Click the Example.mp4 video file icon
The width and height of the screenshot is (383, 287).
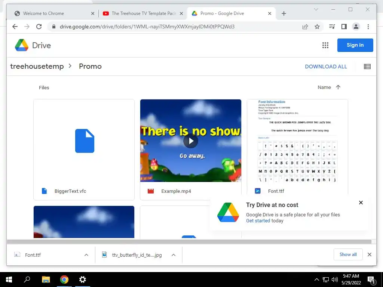pyautogui.click(x=151, y=191)
